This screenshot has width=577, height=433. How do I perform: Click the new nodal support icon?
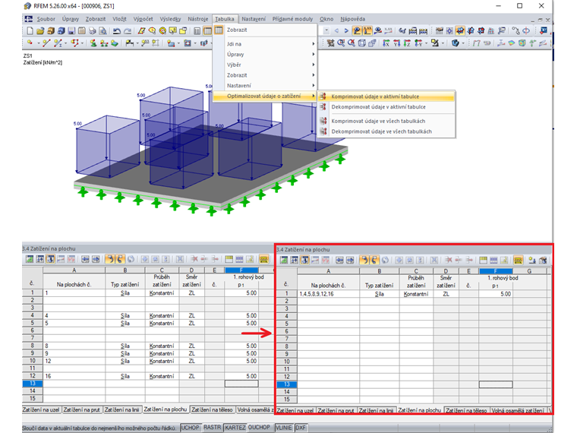[93, 43]
